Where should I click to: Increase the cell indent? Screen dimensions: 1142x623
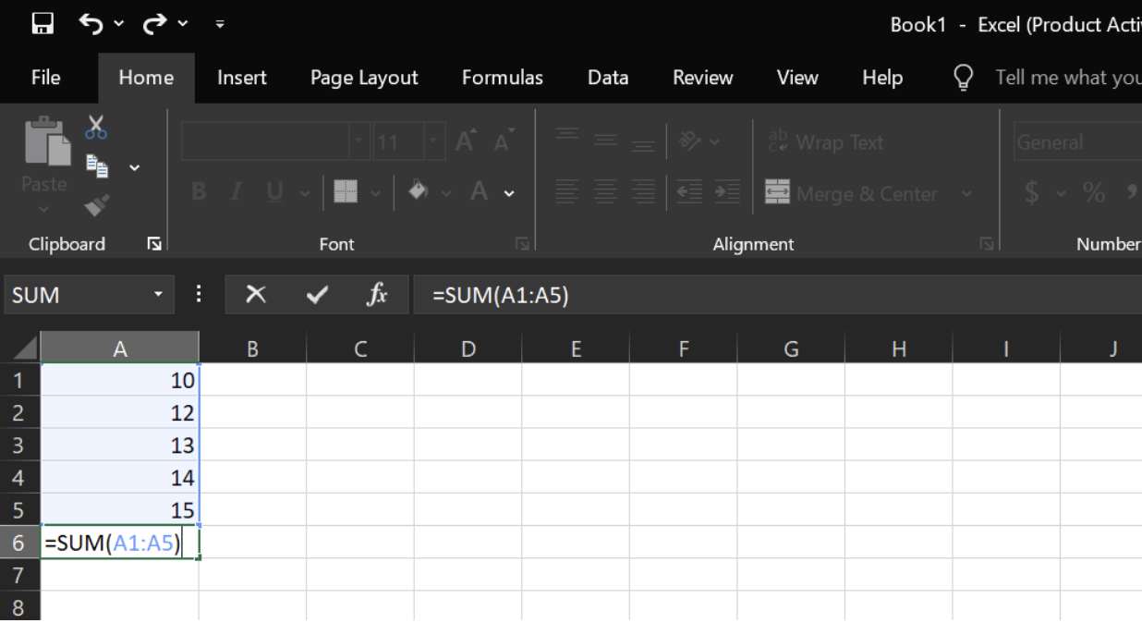[x=727, y=192]
